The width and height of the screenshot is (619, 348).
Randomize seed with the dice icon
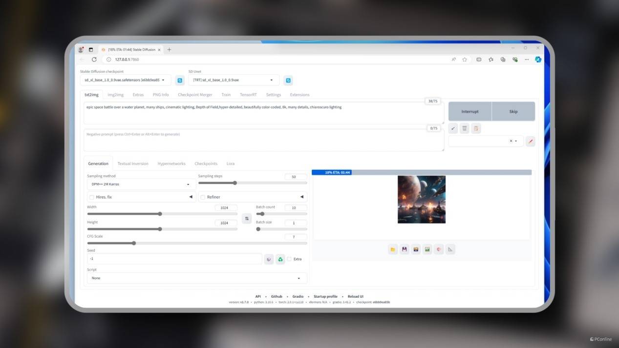(269, 259)
